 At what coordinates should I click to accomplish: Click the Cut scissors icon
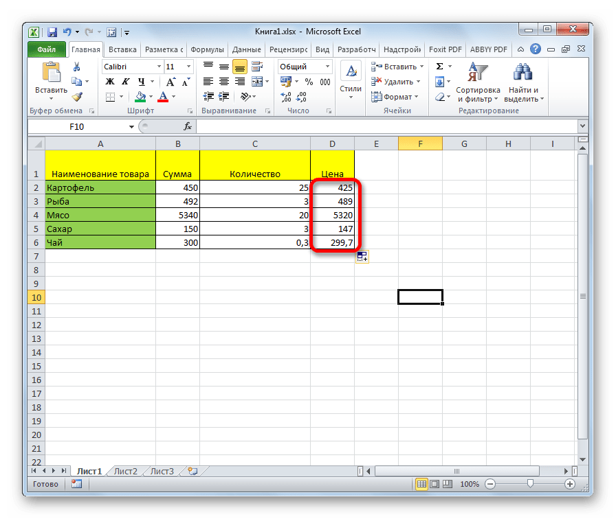click(76, 67)
